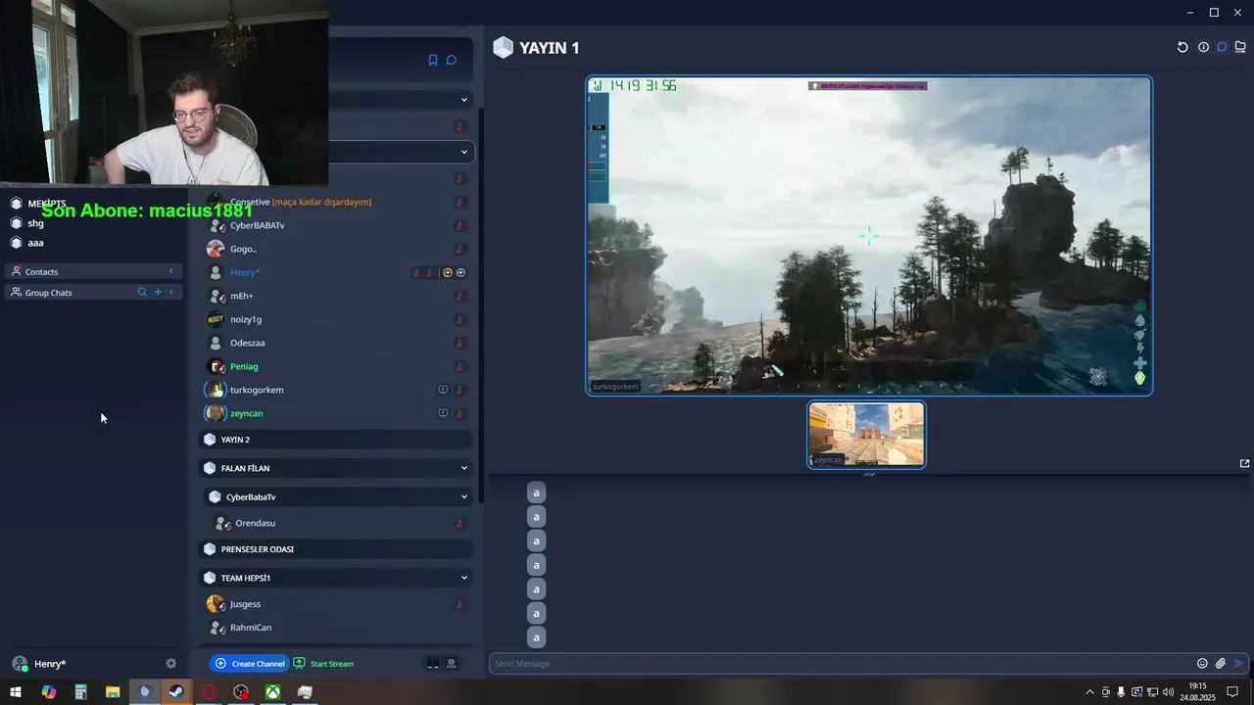This screenshot has height=705, width=1254.
Task: Open the file browser folder icon
Action: pyautogui.click(x=1240, y=47)
